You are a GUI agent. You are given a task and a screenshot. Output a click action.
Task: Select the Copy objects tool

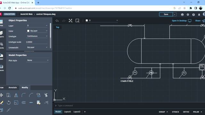[x=38, y=95]
